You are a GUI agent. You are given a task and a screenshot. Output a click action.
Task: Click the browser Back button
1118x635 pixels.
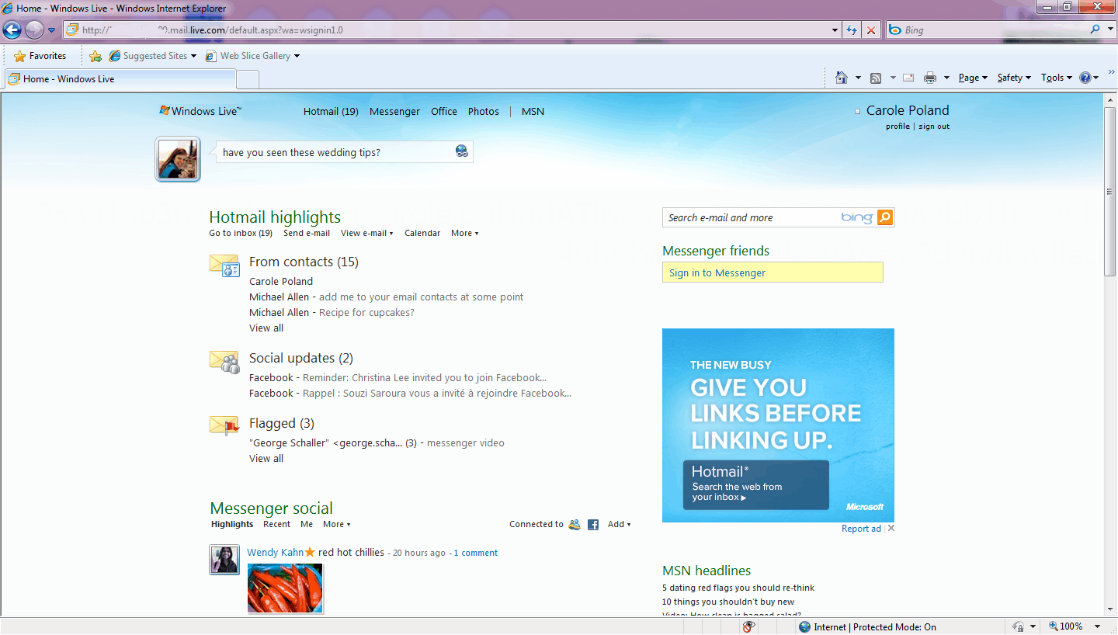12,30
